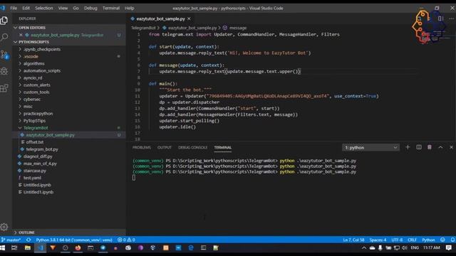This screenshot has height=256, width=456.
Task: Click the master branch in status bar
Action: [11, 240]
